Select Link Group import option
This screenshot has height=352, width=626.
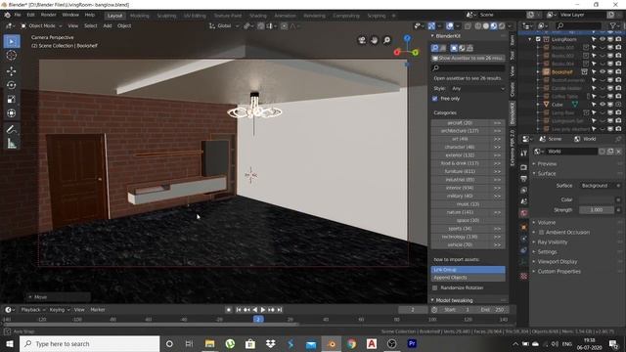click(x=468, y=270)
